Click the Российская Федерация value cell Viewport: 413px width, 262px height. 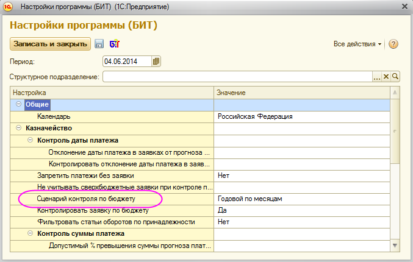[x=302, y=116]
